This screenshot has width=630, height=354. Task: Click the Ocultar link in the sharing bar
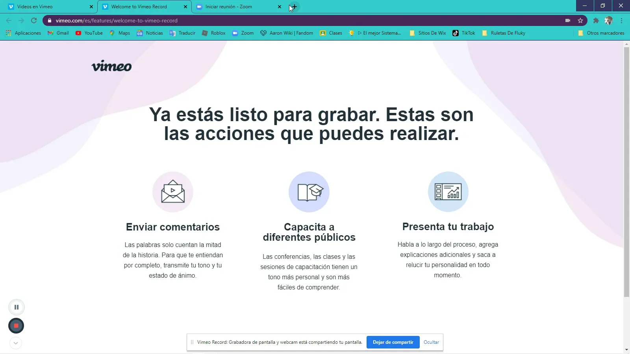pos(431,342)
